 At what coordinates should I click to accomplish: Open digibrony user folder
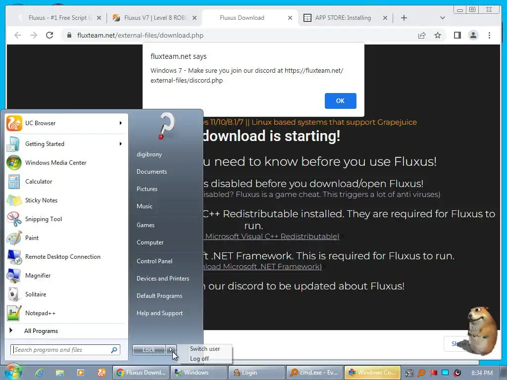point(149,154)
